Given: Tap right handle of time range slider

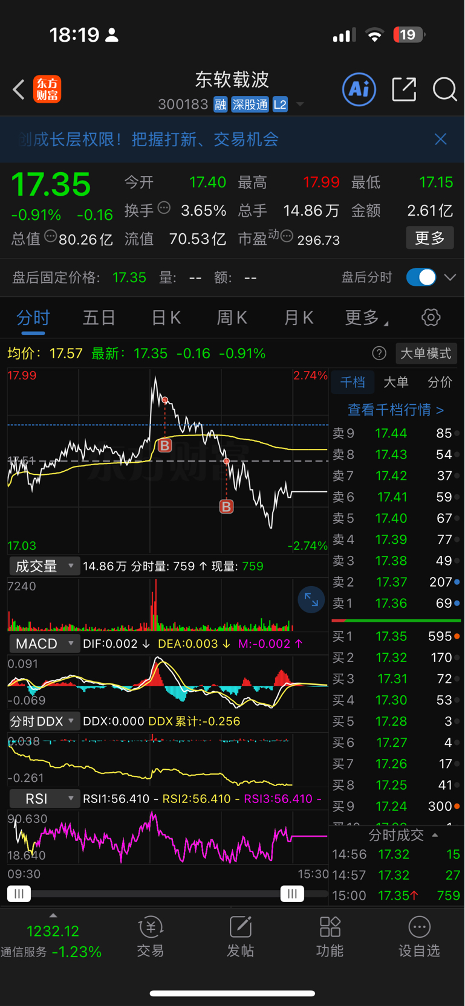Looking at the screenshot, I should [x=292, y=894].
